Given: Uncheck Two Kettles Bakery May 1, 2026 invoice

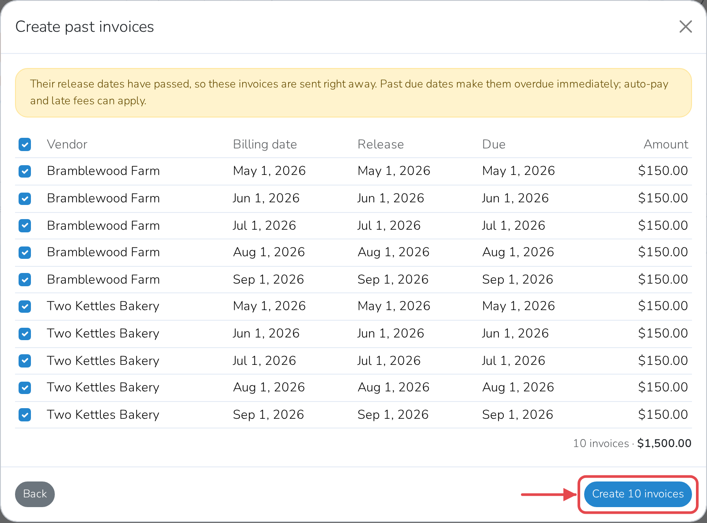Looking at the screenshot, I should click(25, 307).
